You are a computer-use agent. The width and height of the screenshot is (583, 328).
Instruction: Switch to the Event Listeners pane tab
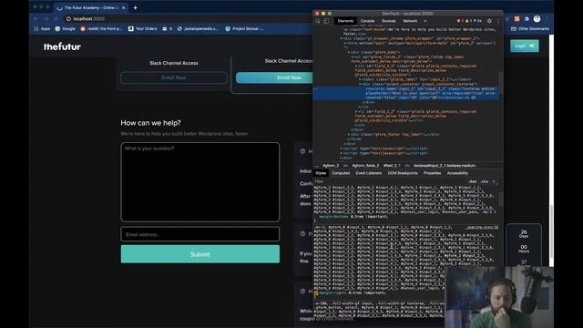pos(368,173)
